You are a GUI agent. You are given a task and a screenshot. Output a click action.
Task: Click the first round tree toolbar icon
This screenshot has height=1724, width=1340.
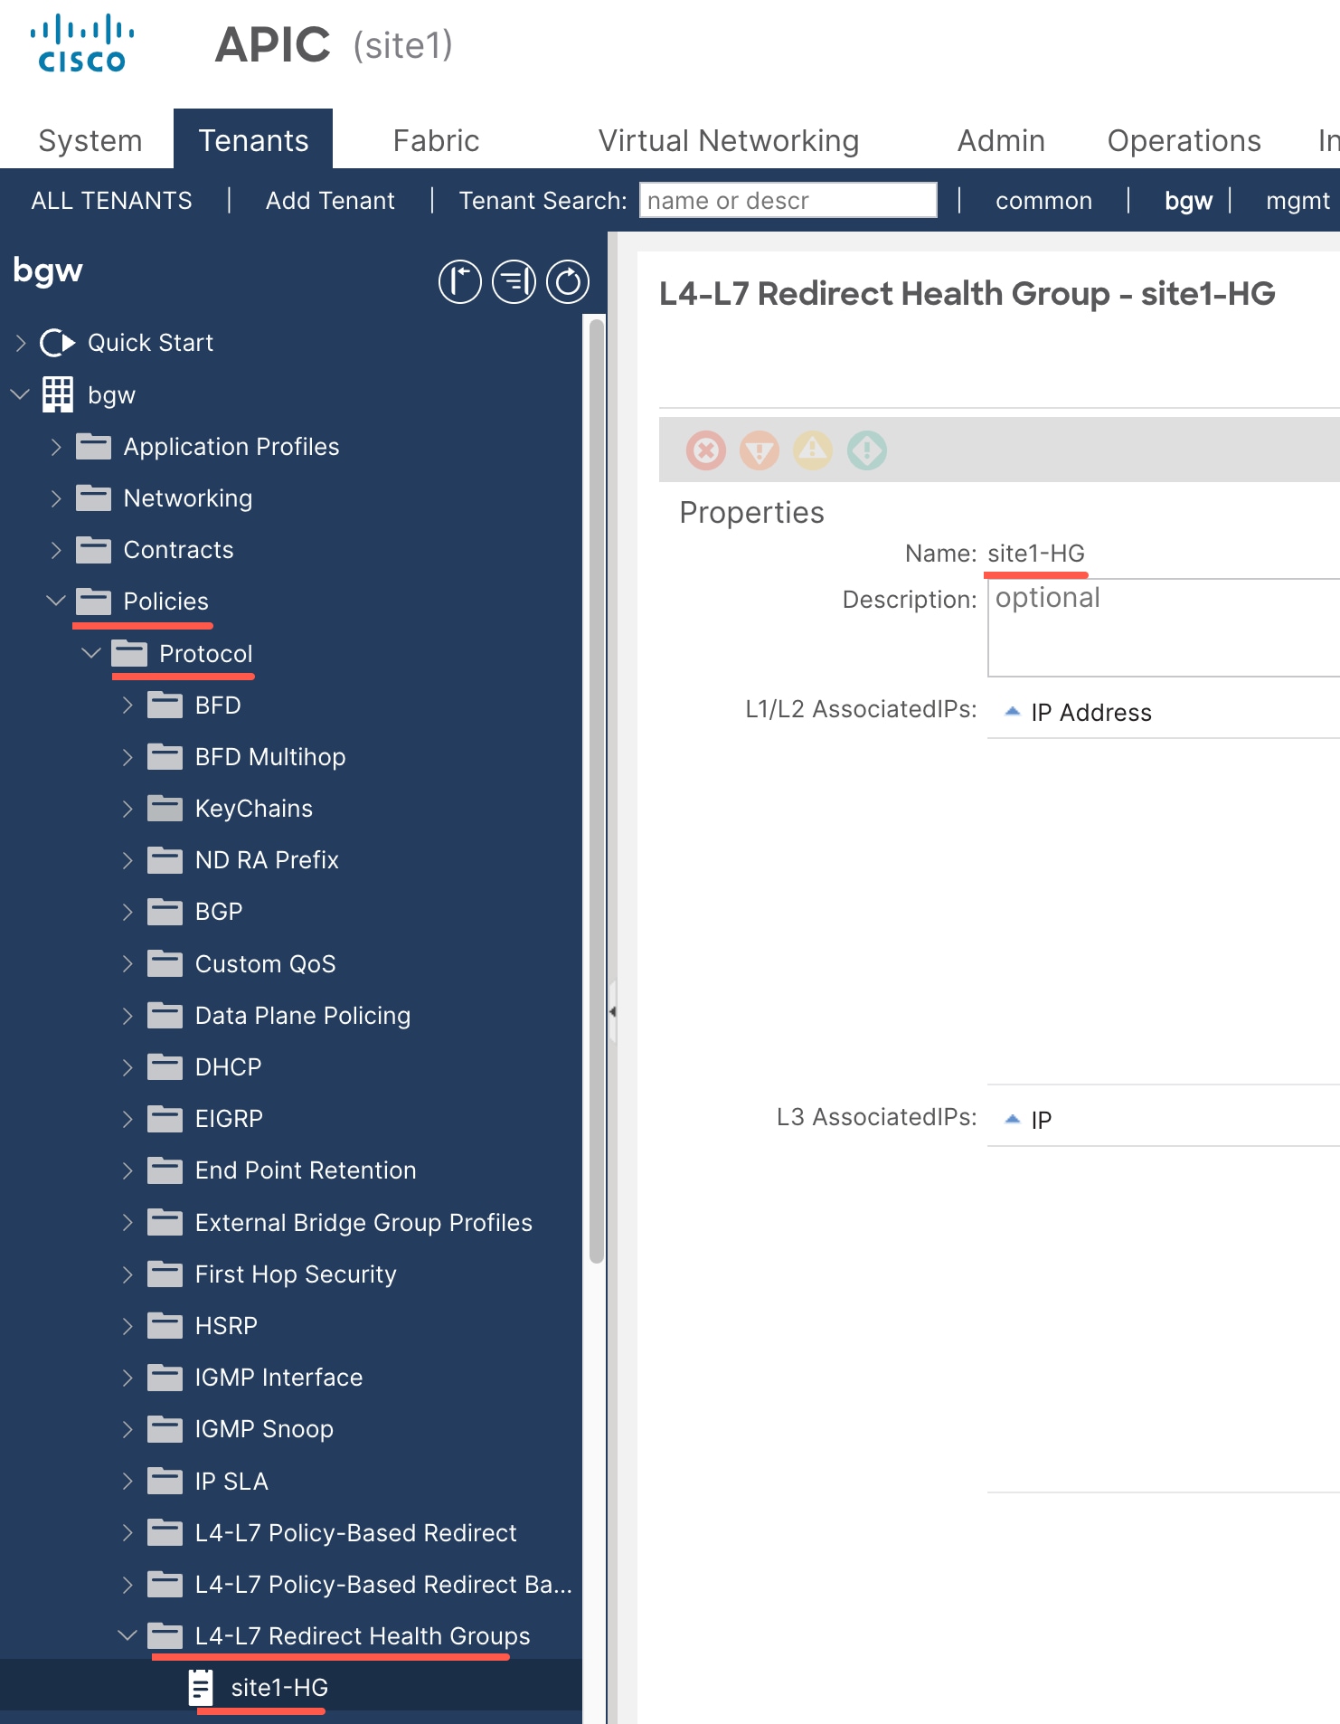pyautogui.click(x=460, y=281)
